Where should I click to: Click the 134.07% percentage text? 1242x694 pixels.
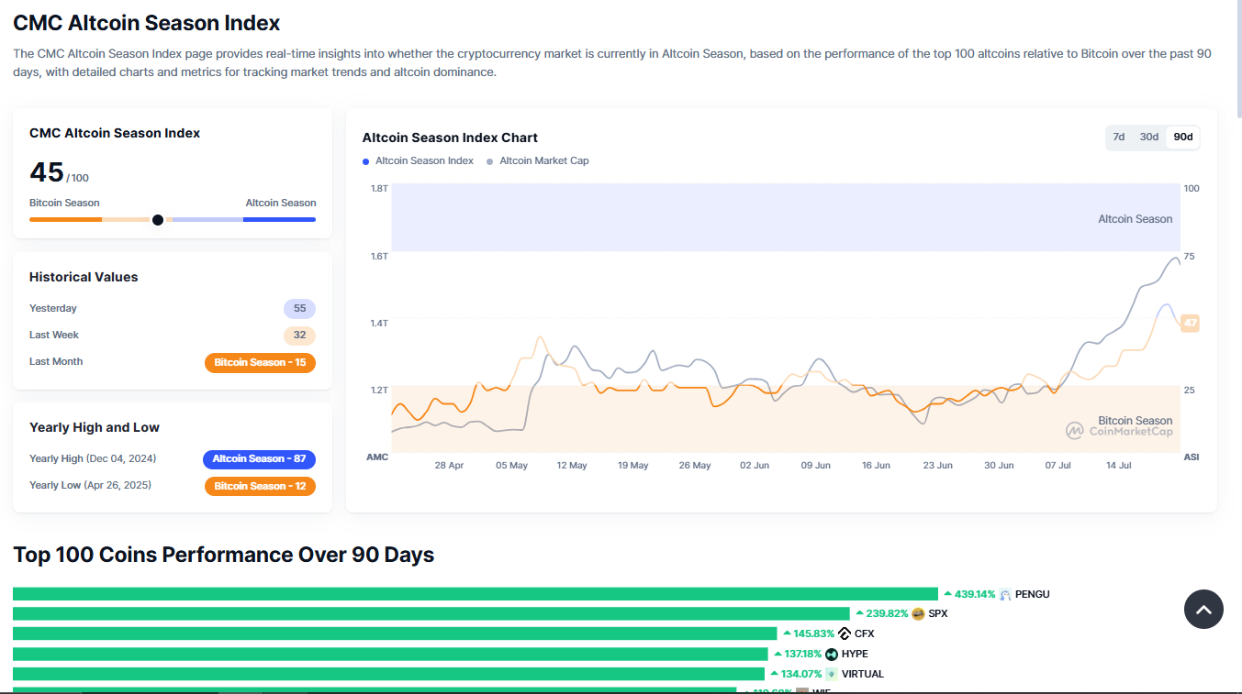(x=801, y=674)
